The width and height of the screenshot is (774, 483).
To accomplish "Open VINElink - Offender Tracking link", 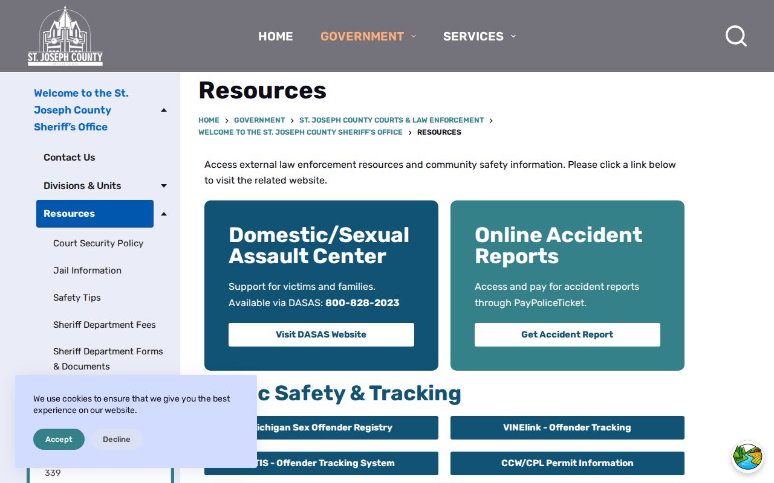I will click(x=567, y=427).
